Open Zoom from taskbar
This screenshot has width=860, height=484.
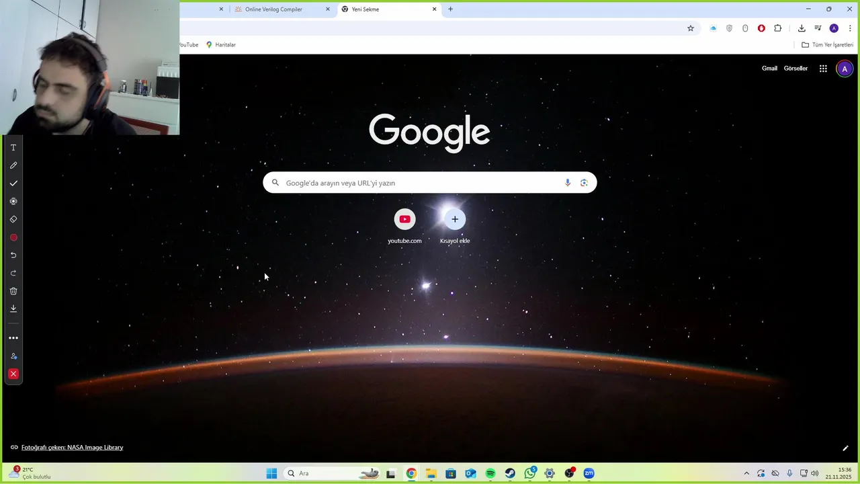tap(589, 473)
